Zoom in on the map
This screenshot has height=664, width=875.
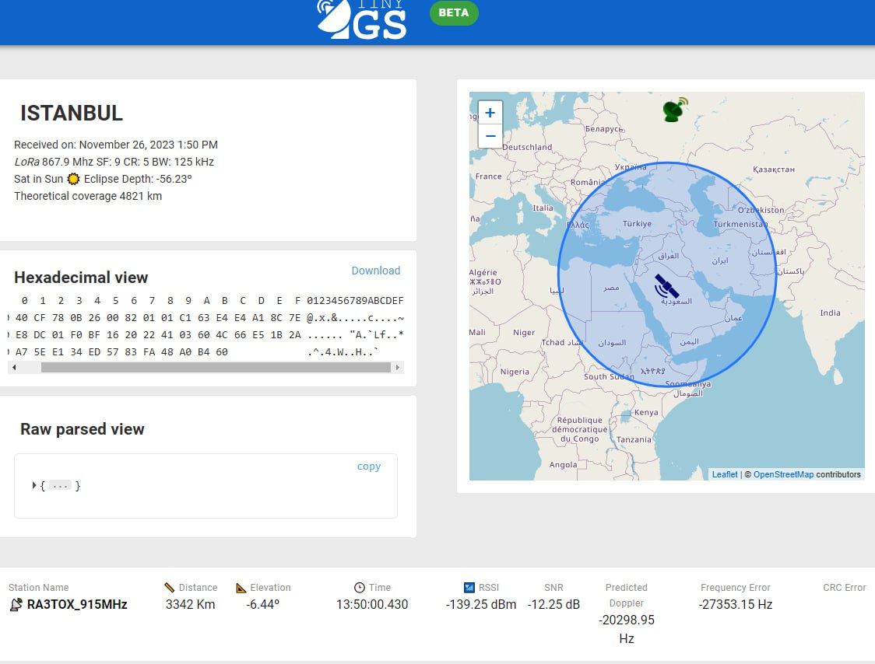pyautogui.click(x=490, y=113)
